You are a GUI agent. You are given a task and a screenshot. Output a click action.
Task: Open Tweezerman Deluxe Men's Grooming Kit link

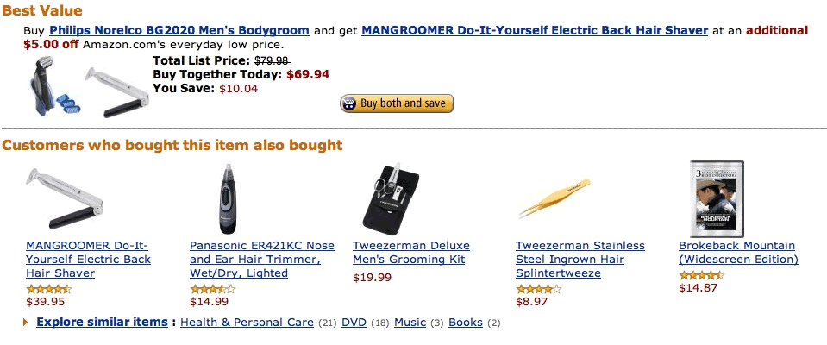[411, 253]
